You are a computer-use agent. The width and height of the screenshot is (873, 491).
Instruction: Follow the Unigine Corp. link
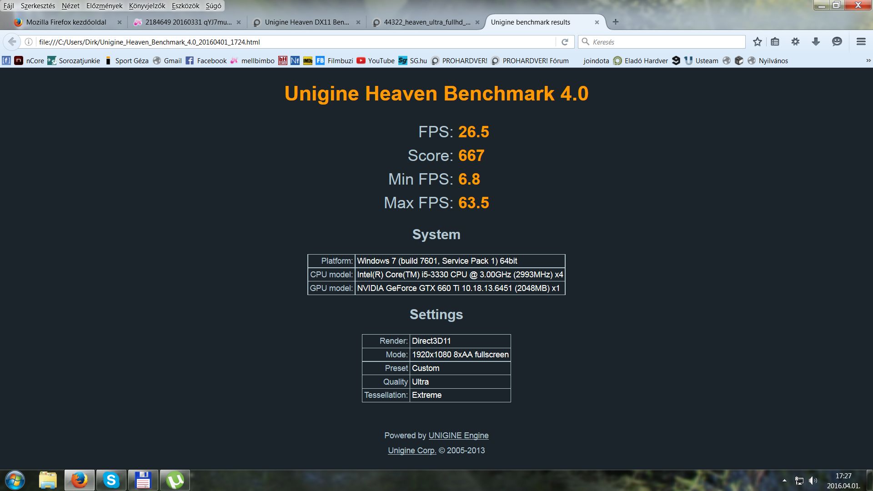(x=412, y=451)
